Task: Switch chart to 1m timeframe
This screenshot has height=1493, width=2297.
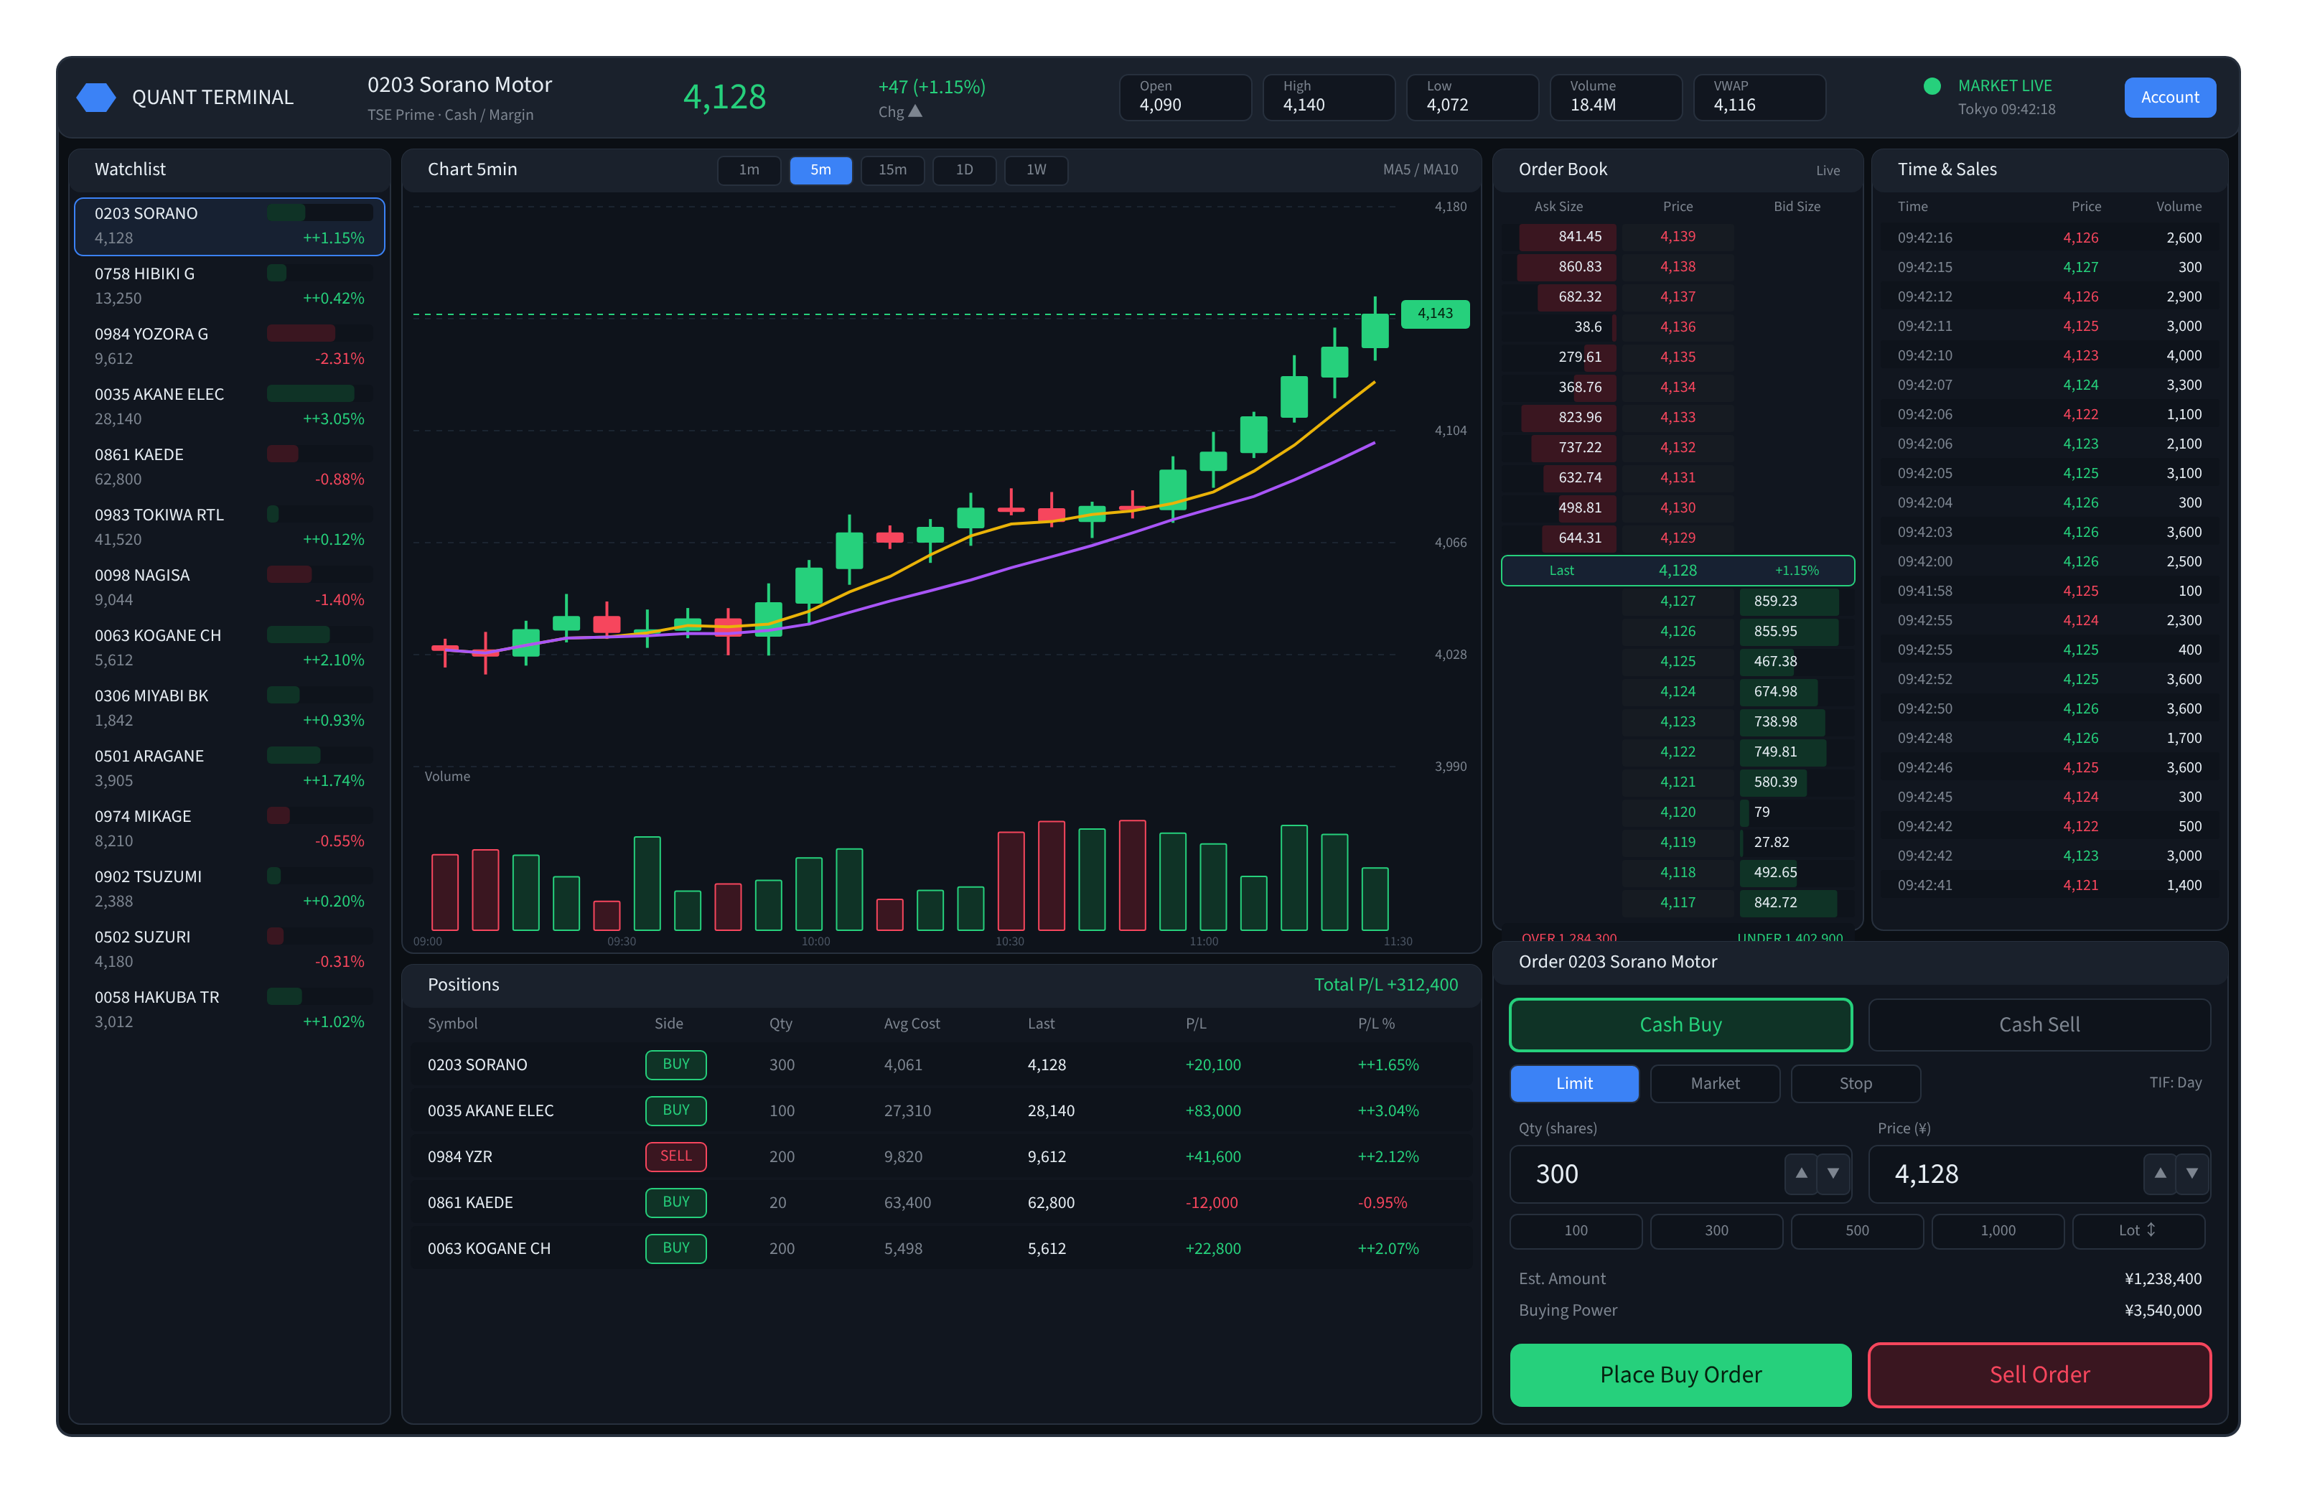Action: click(749, 170)
